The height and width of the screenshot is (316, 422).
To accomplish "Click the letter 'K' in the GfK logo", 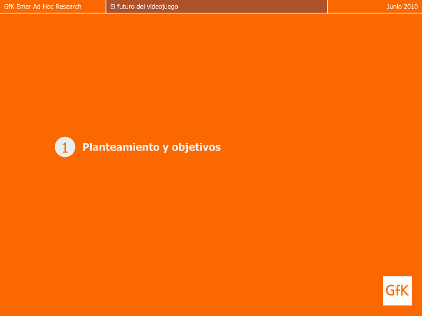I will click(404, 290).
